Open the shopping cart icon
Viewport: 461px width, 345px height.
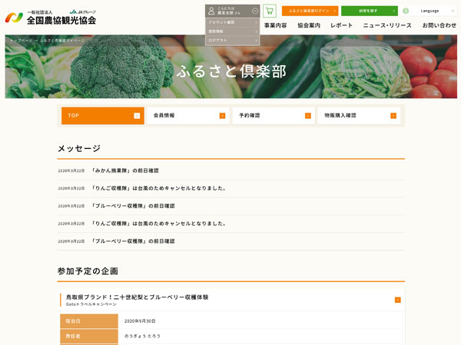coord(269,11)
